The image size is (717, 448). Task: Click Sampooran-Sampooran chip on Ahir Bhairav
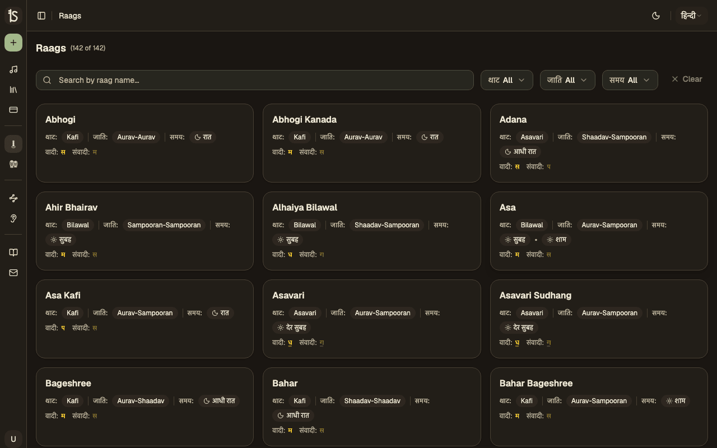click(164, 225)
